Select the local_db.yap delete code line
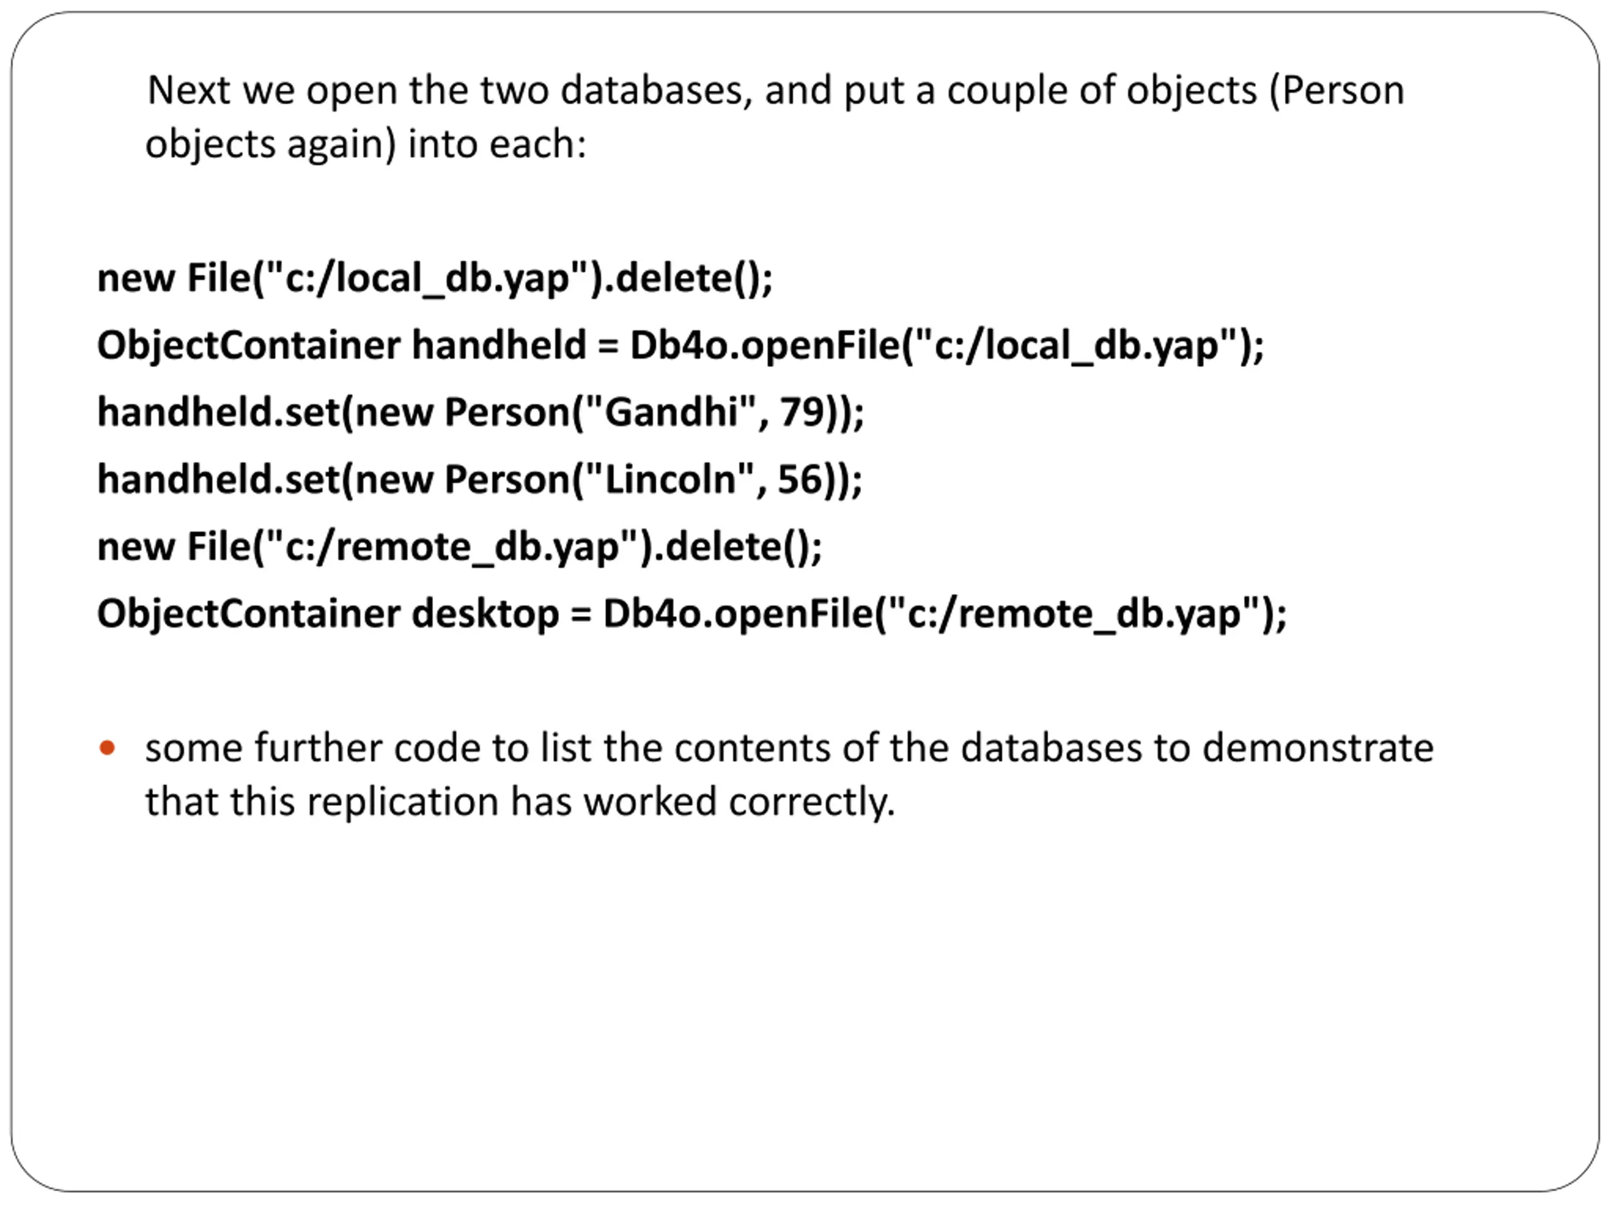The image size is (1611, 1208). click(x=435, y=279)
